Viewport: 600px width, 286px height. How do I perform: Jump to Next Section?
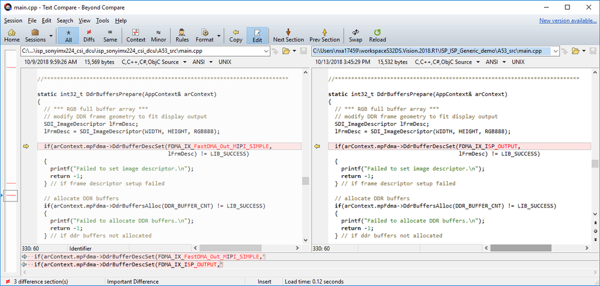pyautogui.click(x=288, y=35)
